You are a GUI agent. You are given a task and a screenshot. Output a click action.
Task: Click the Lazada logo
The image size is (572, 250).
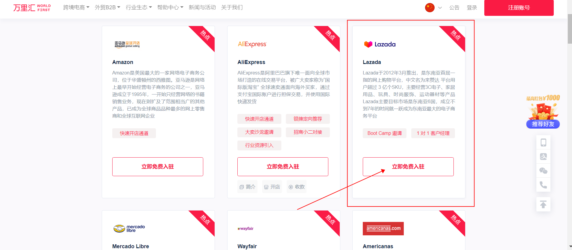pos(380,44)
